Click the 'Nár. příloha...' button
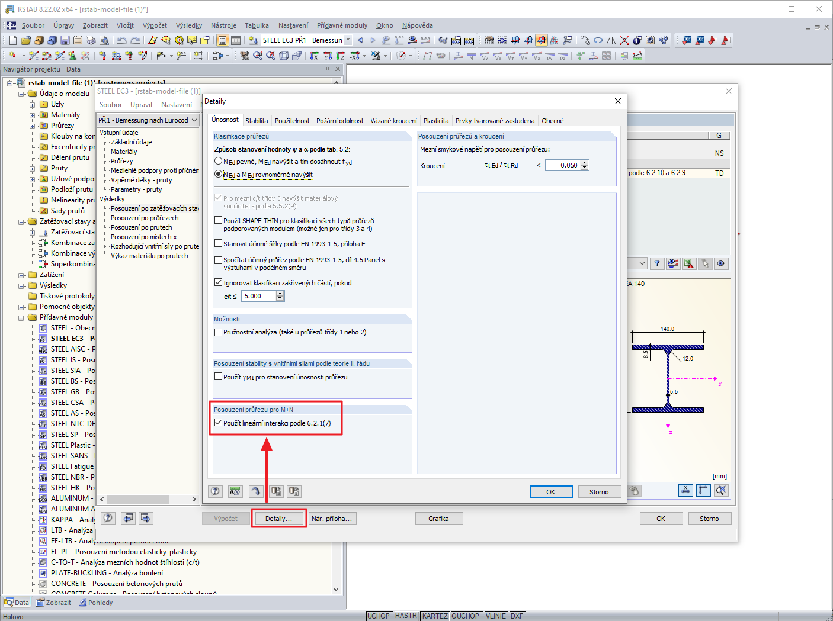This screenshot has width=833, height=621. (x=332, y=519)
